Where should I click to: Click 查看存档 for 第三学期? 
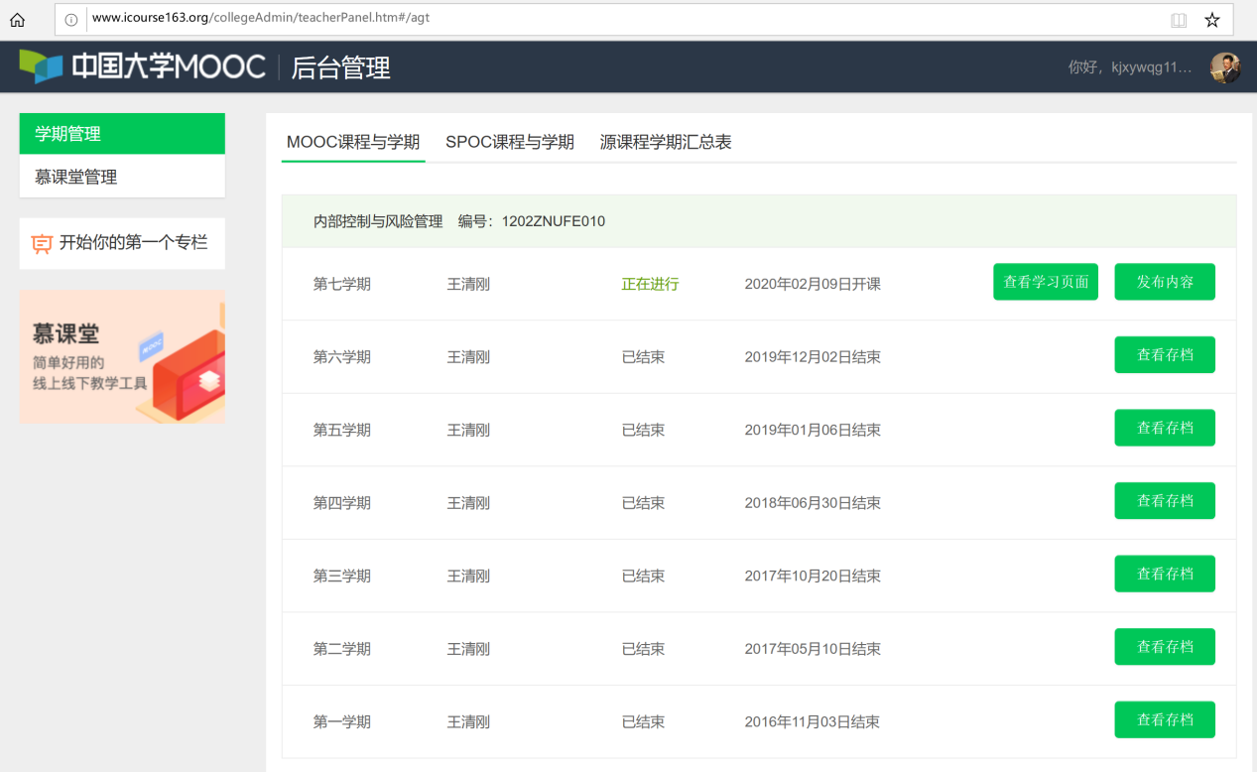tap(1164, 574)
